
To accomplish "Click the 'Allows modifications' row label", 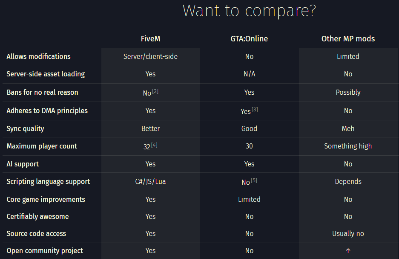I will pyautogui.click(x=38, y=56).
